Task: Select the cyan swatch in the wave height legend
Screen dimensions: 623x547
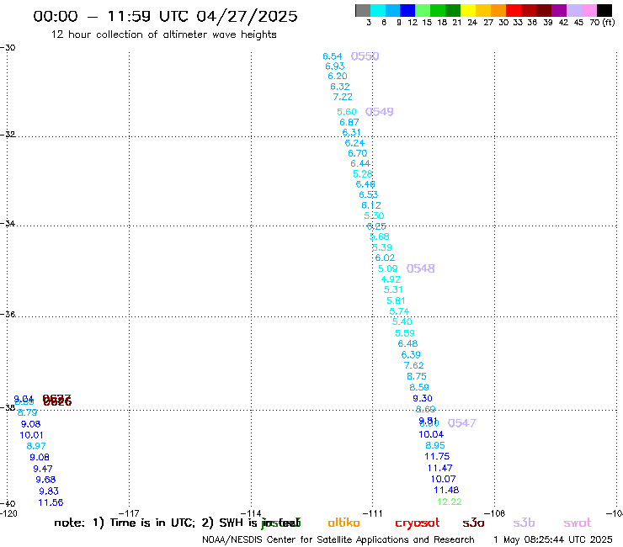Action: tap(378, 10)
